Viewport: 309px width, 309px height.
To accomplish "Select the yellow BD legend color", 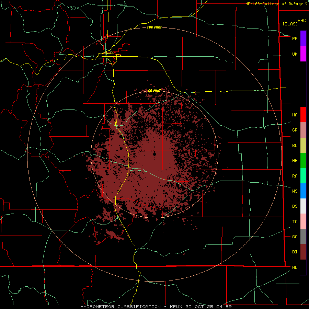I will coord(303,146).
